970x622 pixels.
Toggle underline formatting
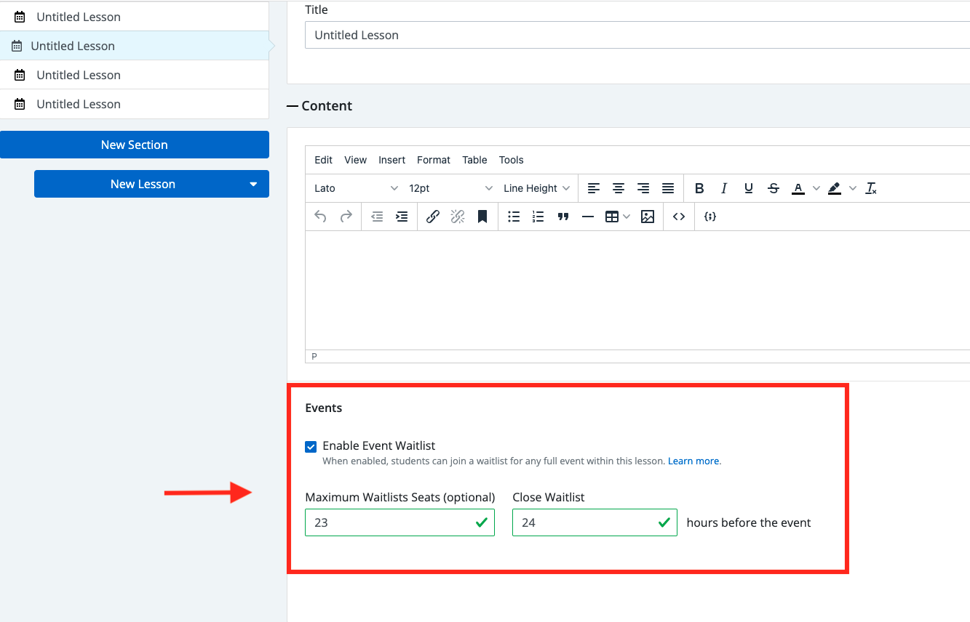click(x=749, y=188)
